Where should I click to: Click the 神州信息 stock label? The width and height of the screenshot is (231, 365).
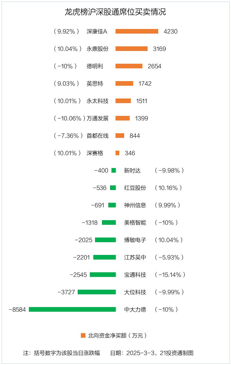click(x=135, y=205)
